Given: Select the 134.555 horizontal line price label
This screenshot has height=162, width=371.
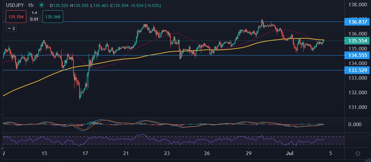Looking at the screenshot, I should 357,55.
